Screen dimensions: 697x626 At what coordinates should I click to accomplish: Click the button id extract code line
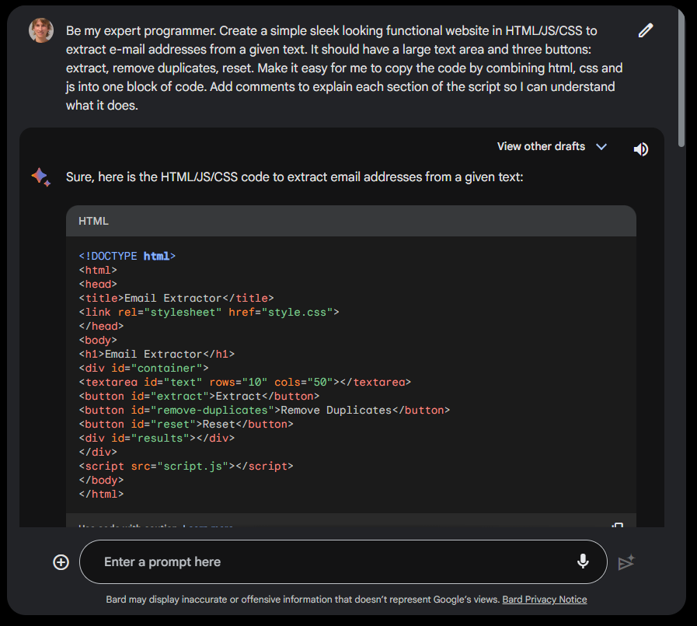[x=199, y=397]
